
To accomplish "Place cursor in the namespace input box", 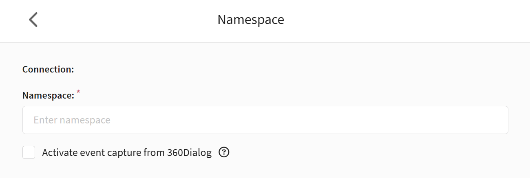I will (265, 120).
